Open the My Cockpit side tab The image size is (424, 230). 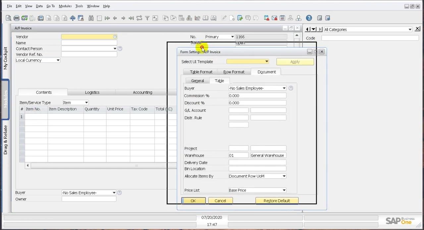tap(5, 59)
